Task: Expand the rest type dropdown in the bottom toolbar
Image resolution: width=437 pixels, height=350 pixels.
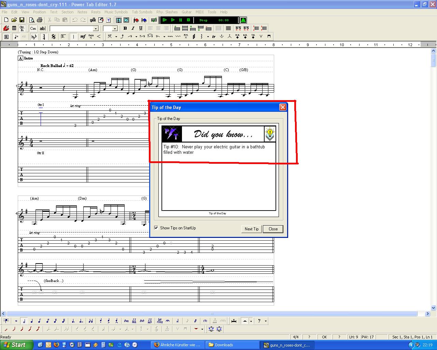Action: (251, 321)
